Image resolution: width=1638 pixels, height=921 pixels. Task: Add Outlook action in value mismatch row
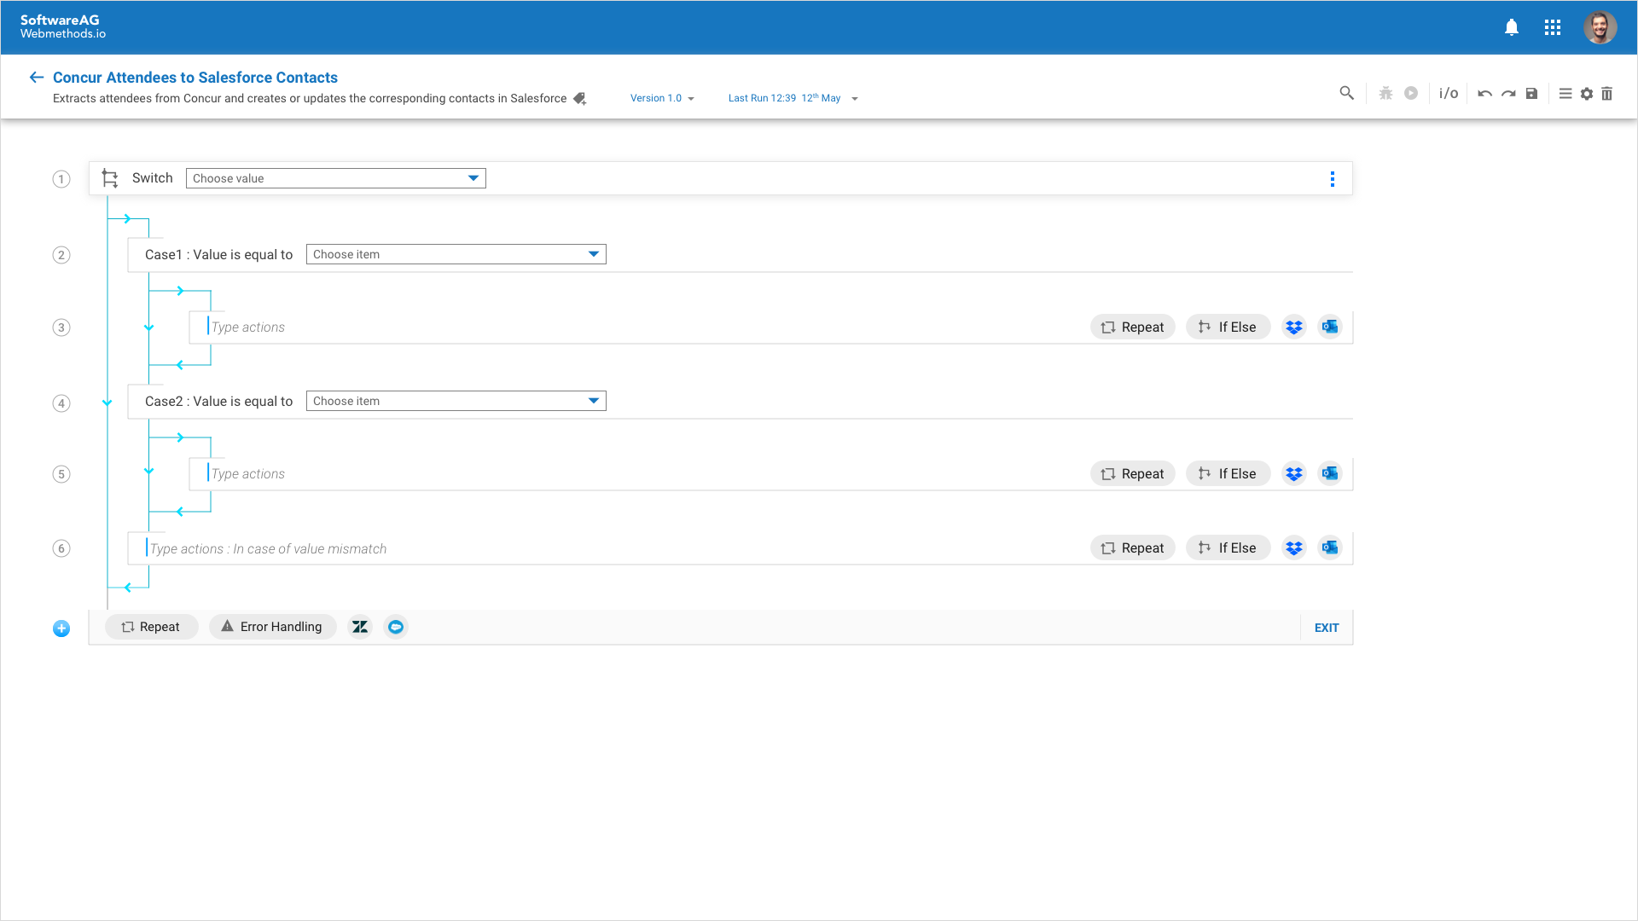coord(1330,547)
